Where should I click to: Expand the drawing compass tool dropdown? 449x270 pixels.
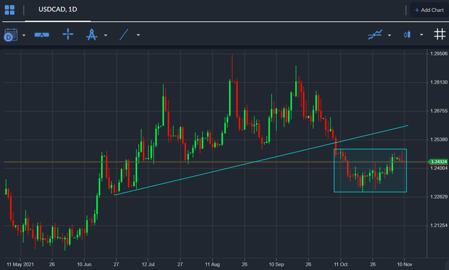(x=106, y=35)
